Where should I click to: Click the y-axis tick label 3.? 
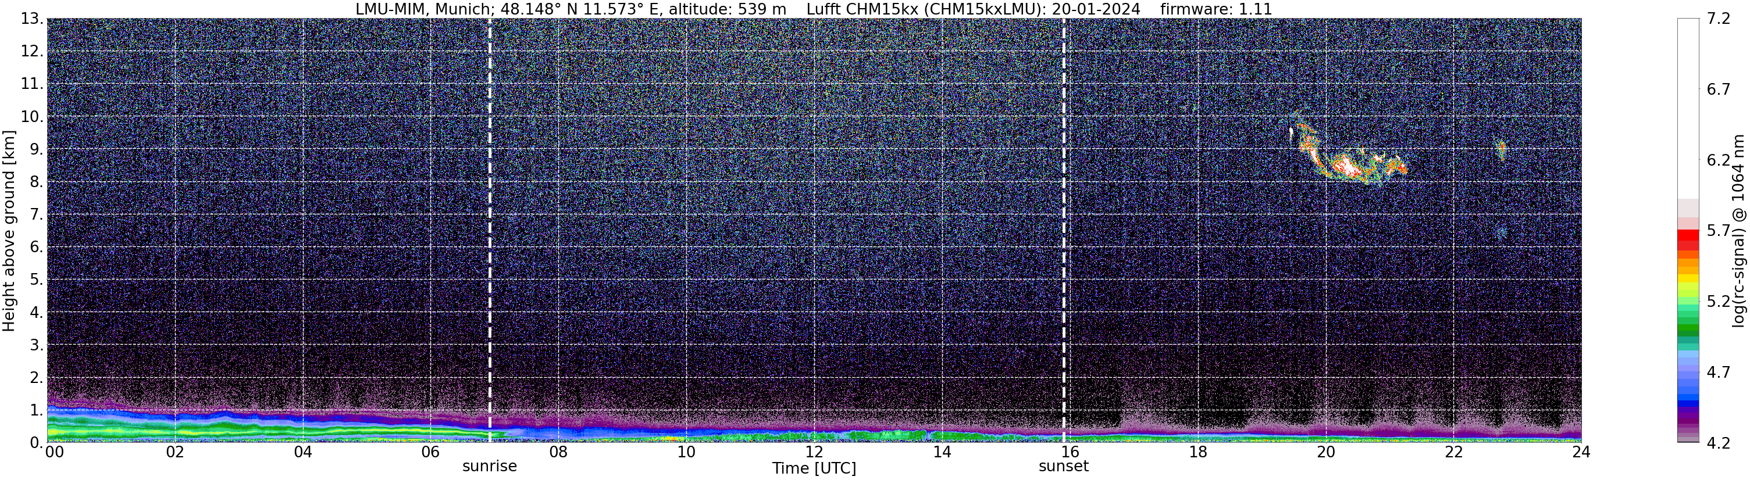(37, 344)
